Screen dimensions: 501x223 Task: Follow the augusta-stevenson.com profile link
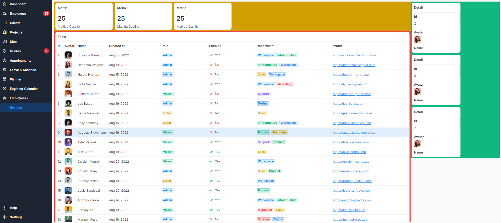pyautogui.click(x=355, y=133)
